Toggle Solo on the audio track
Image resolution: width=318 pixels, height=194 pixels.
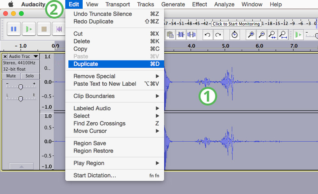[x=30, y=76]
